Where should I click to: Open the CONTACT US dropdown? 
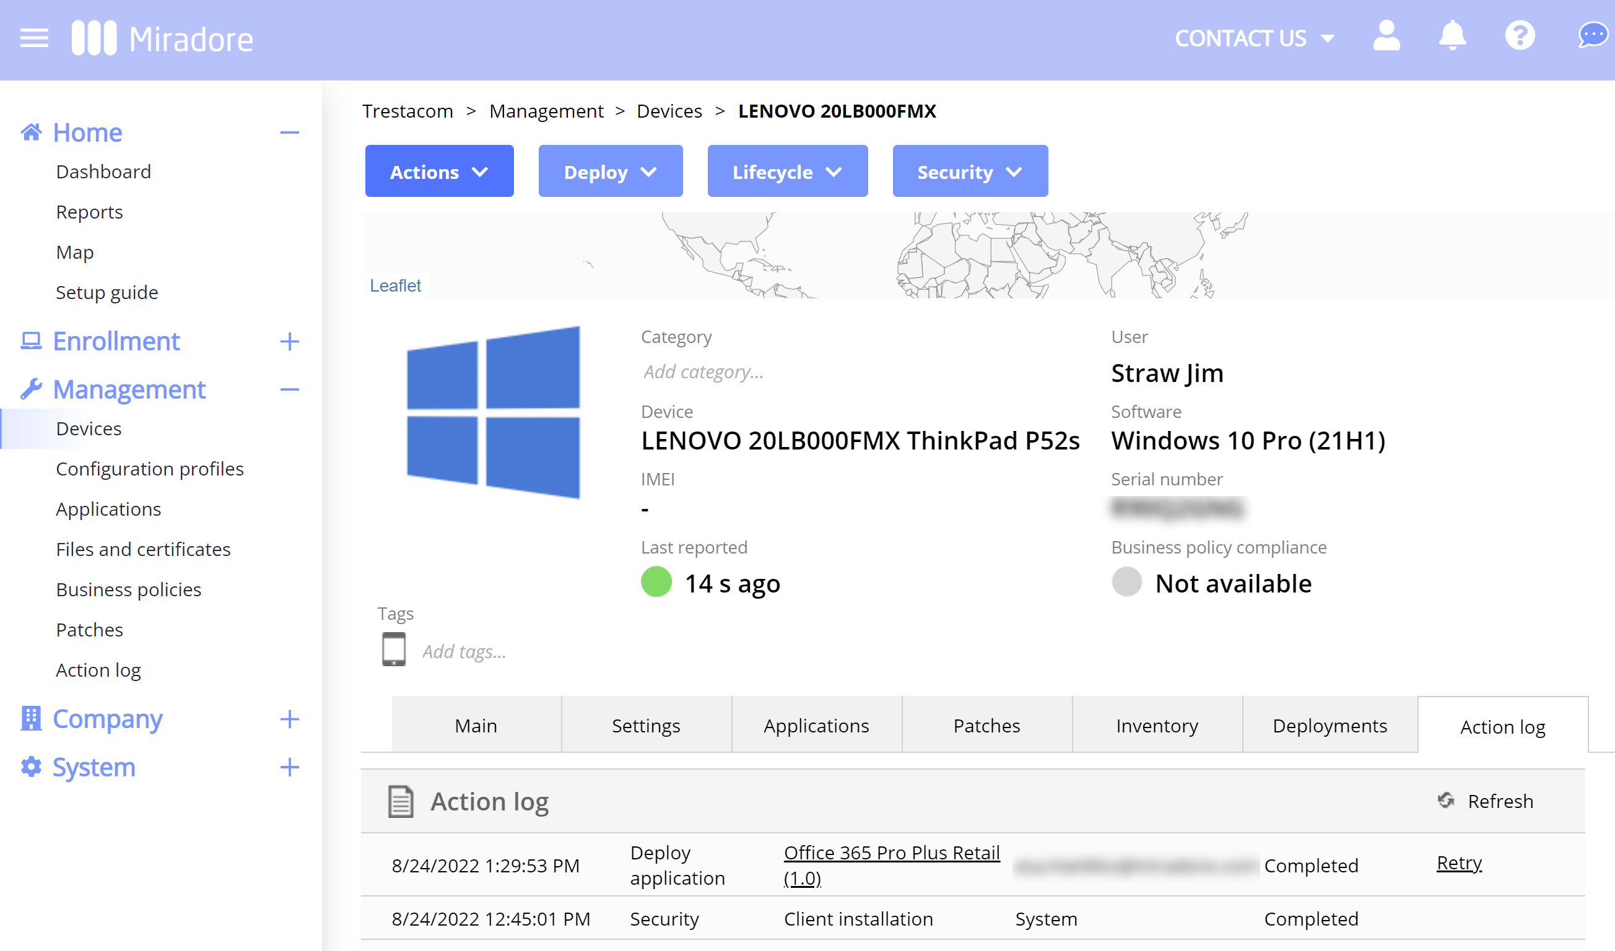tap(1254, 38)
